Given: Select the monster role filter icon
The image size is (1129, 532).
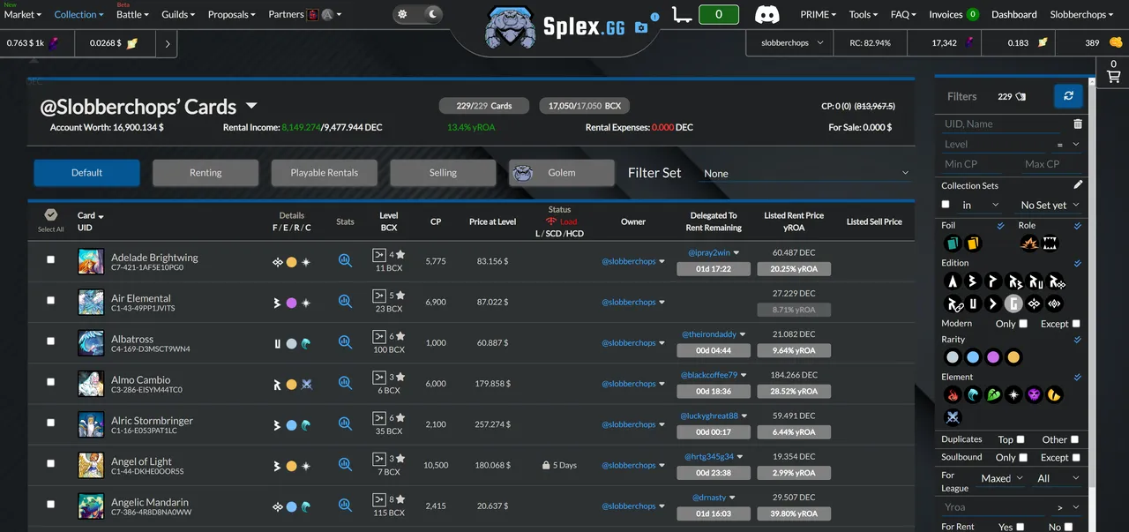Looking at the screenshot, I should point(1050,243).
